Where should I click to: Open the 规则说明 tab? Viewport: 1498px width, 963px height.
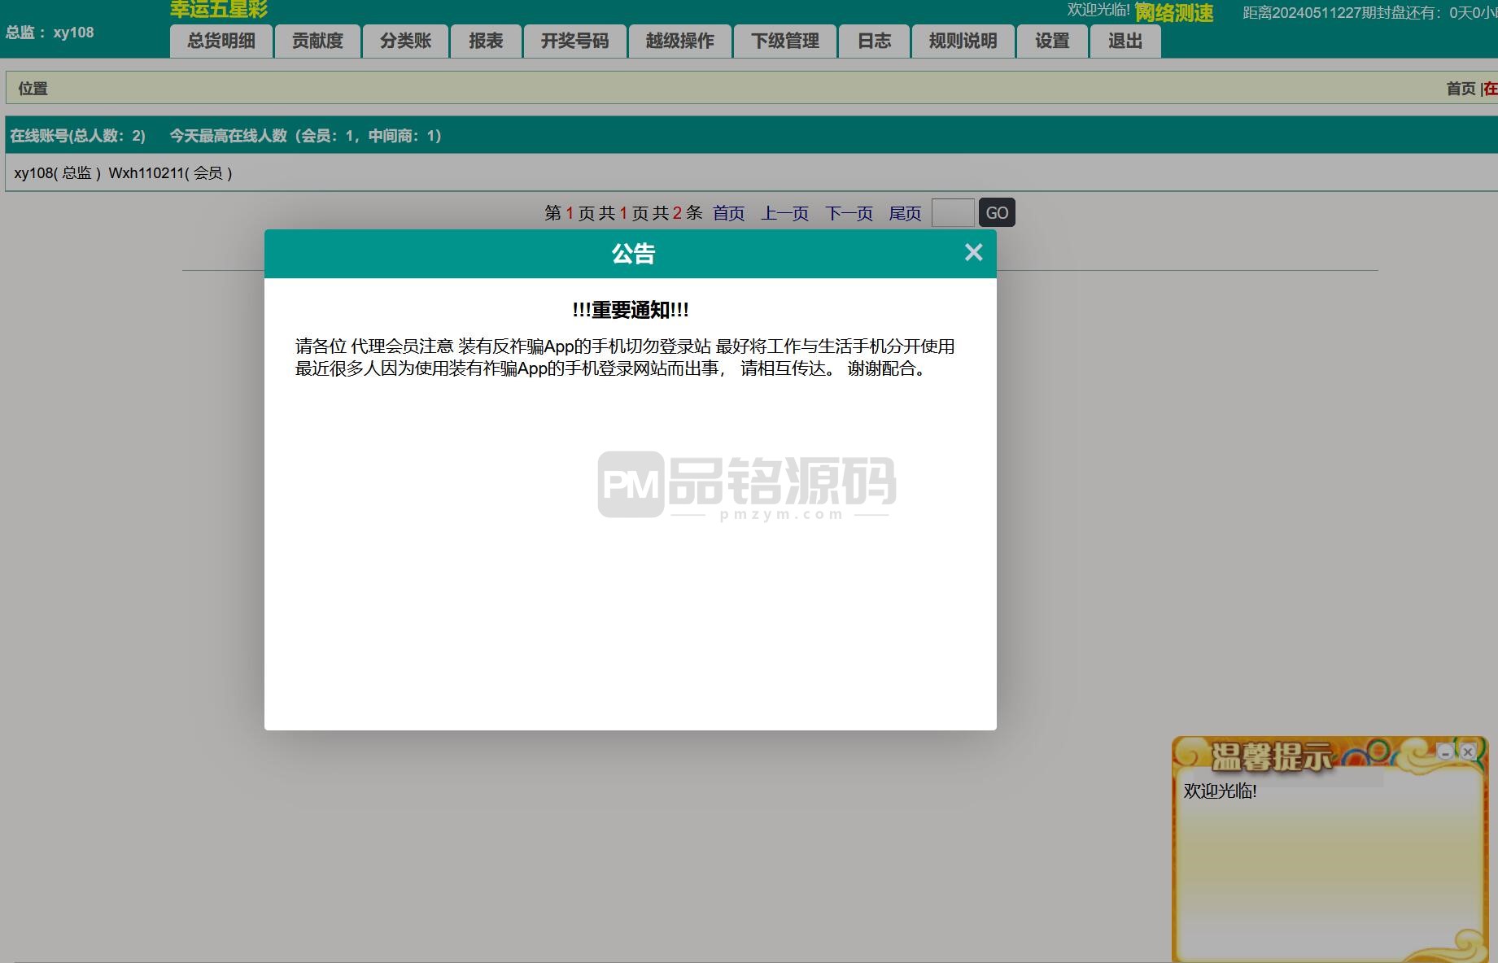coord(963,41)
